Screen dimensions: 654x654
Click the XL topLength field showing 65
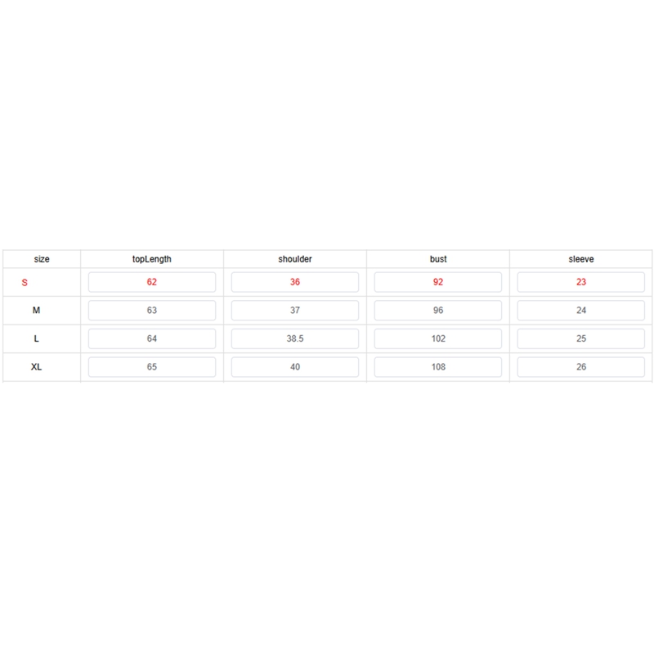pos(152,367)
